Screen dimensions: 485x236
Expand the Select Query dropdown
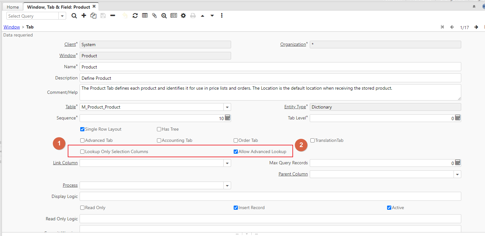click(62, 16)
